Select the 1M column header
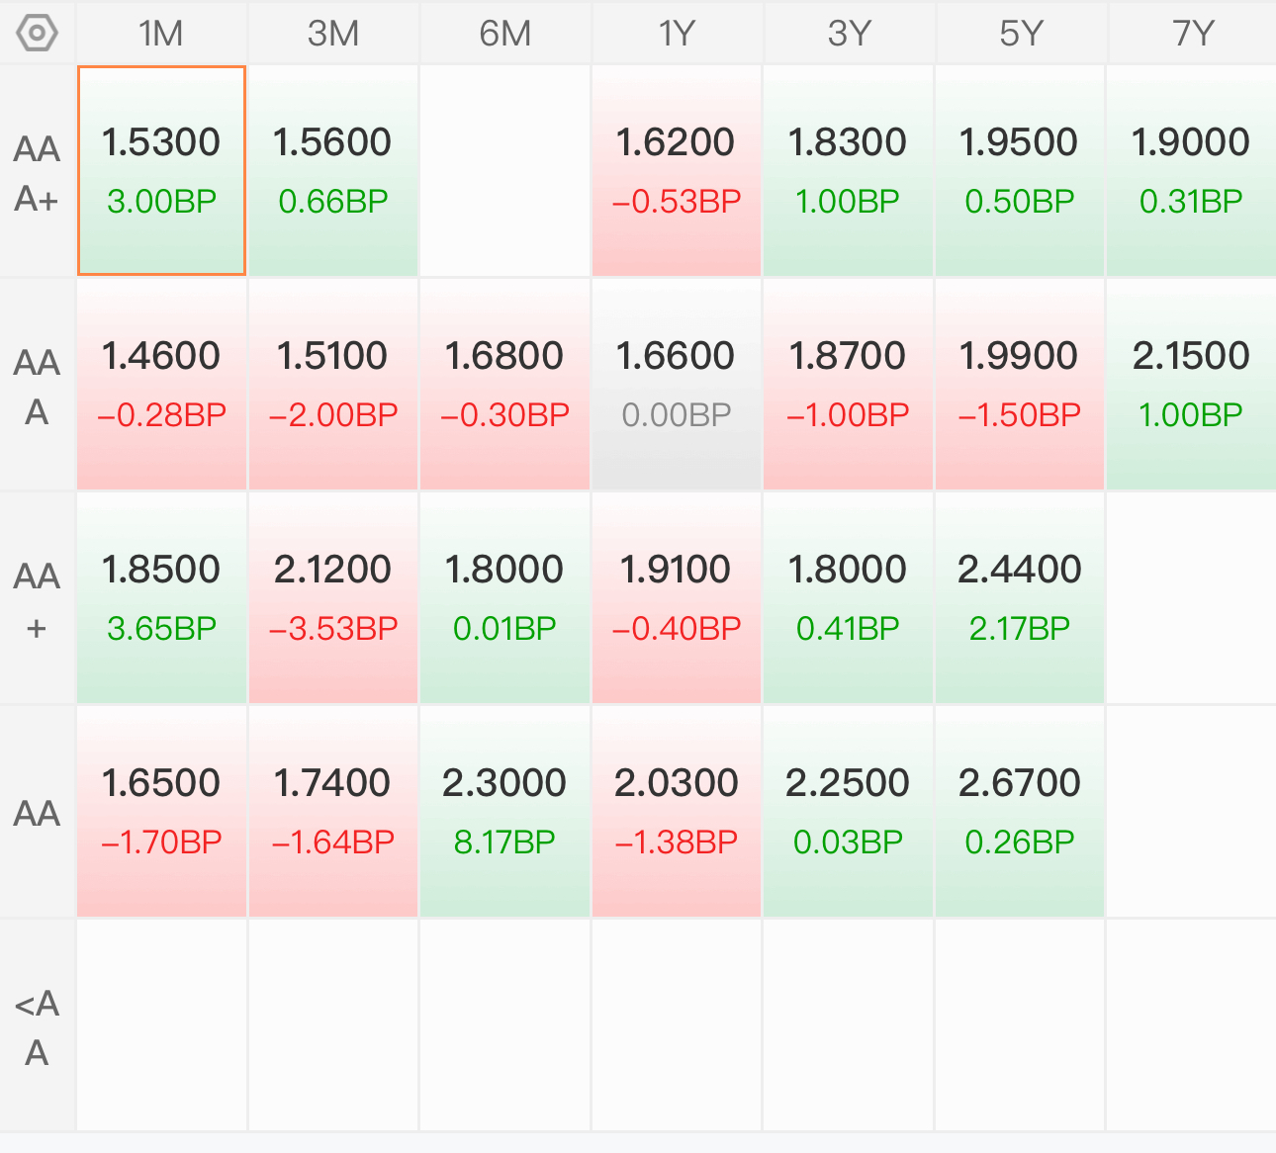The image size is (1276, 1153). click(161, 34)
